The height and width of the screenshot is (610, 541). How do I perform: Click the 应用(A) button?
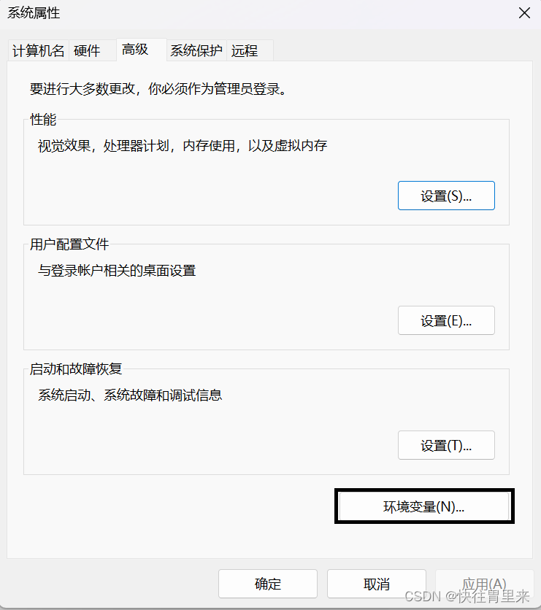point(484,584)
